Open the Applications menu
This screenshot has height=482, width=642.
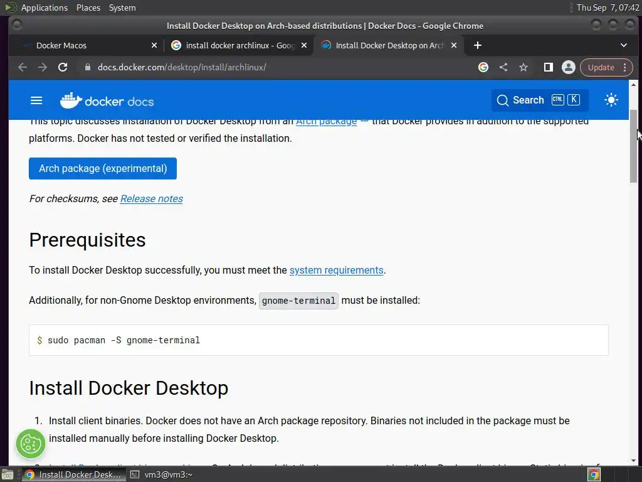[x=45, y=8]
